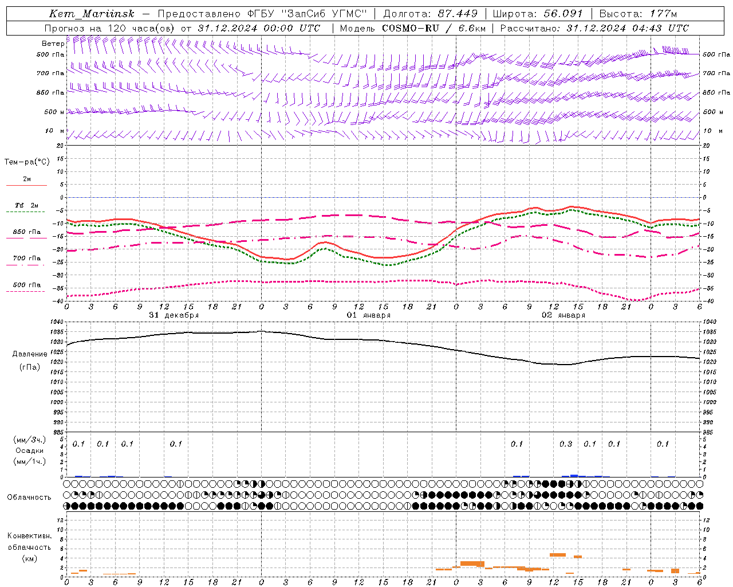The image size is (733, 587).
Task: Click the 'Тем-ра(°C)' temperature label
Action: pyautogui.click(x=27, y=162)
